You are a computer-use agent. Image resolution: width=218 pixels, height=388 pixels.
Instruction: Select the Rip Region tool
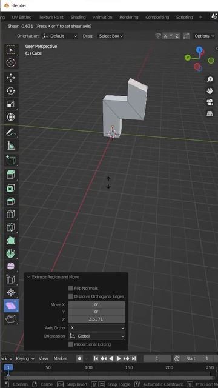click(11, 319)
